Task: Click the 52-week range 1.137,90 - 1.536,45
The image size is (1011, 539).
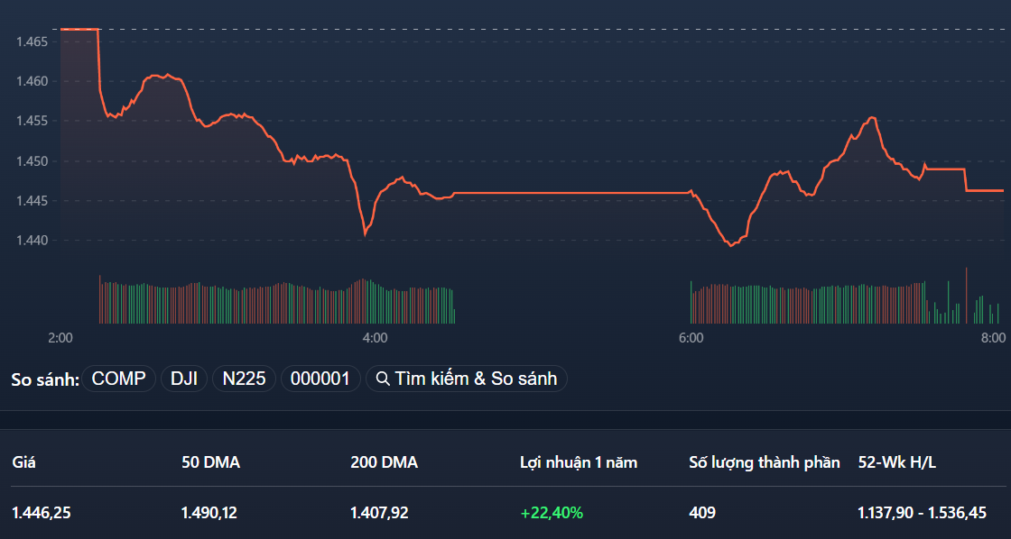Action: click(923, 512)
